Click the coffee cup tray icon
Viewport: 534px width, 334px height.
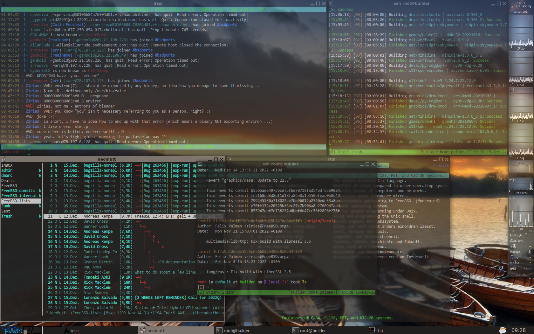[x=503, y=331]
